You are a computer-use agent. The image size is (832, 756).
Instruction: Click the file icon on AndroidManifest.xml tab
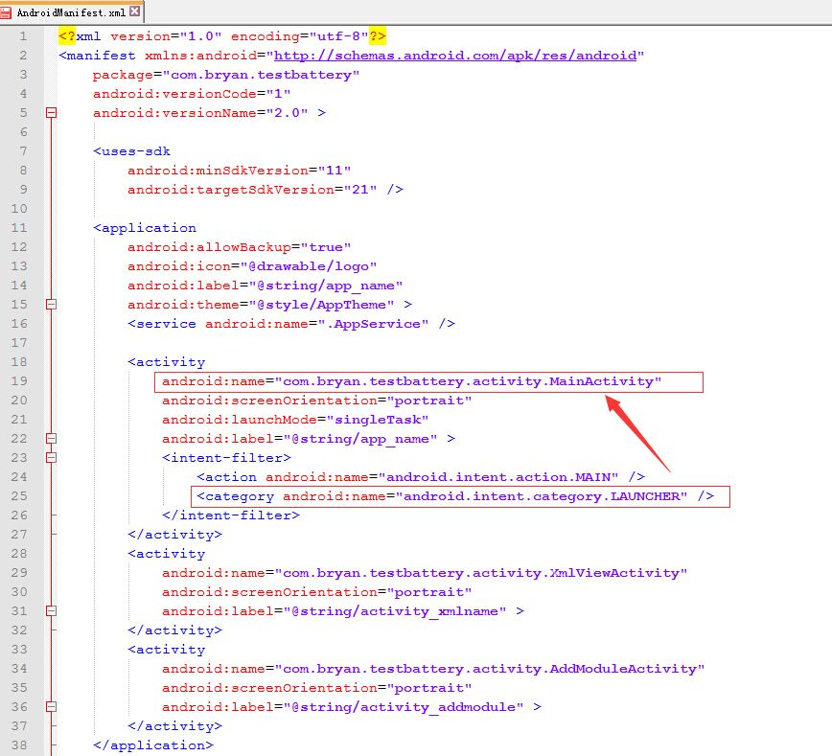click(x=6, y=12)
